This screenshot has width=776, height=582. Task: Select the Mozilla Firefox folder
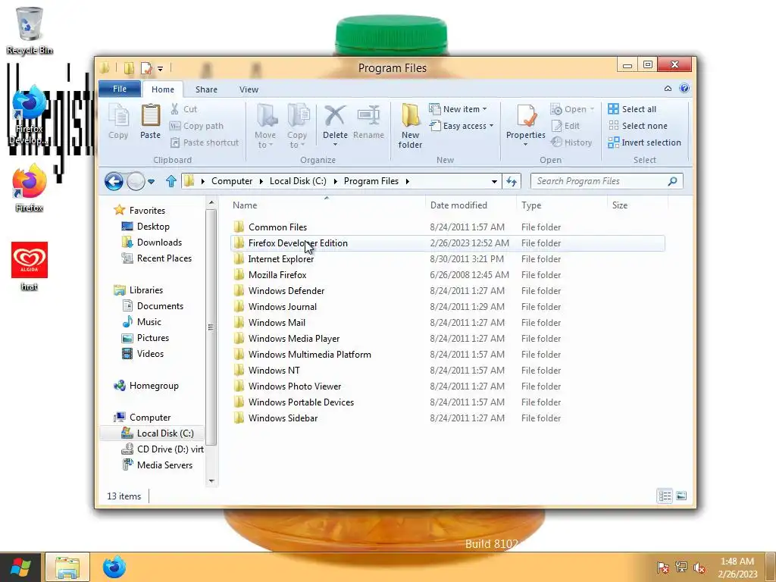point(447,274)
